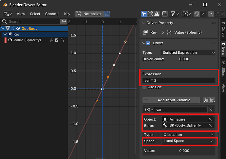Click the copy driver variables icon
Viewport: 226px width, 159px height.
click(x=206, y=100)
